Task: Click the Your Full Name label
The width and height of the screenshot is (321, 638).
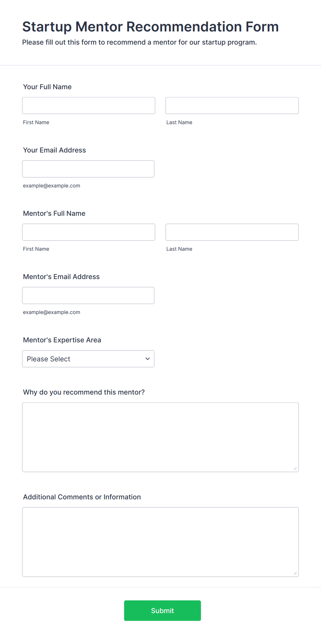Action: point(47,87)
